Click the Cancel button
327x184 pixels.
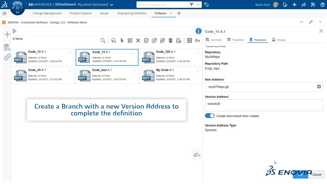[x=316, y=174]
